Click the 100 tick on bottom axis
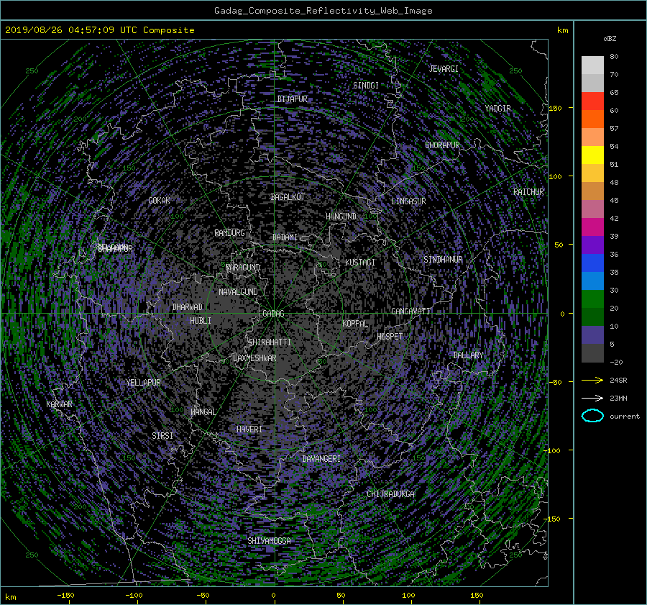Image resolution: width=647 pixels, height=605 pixels. click(x=408, y=596)
